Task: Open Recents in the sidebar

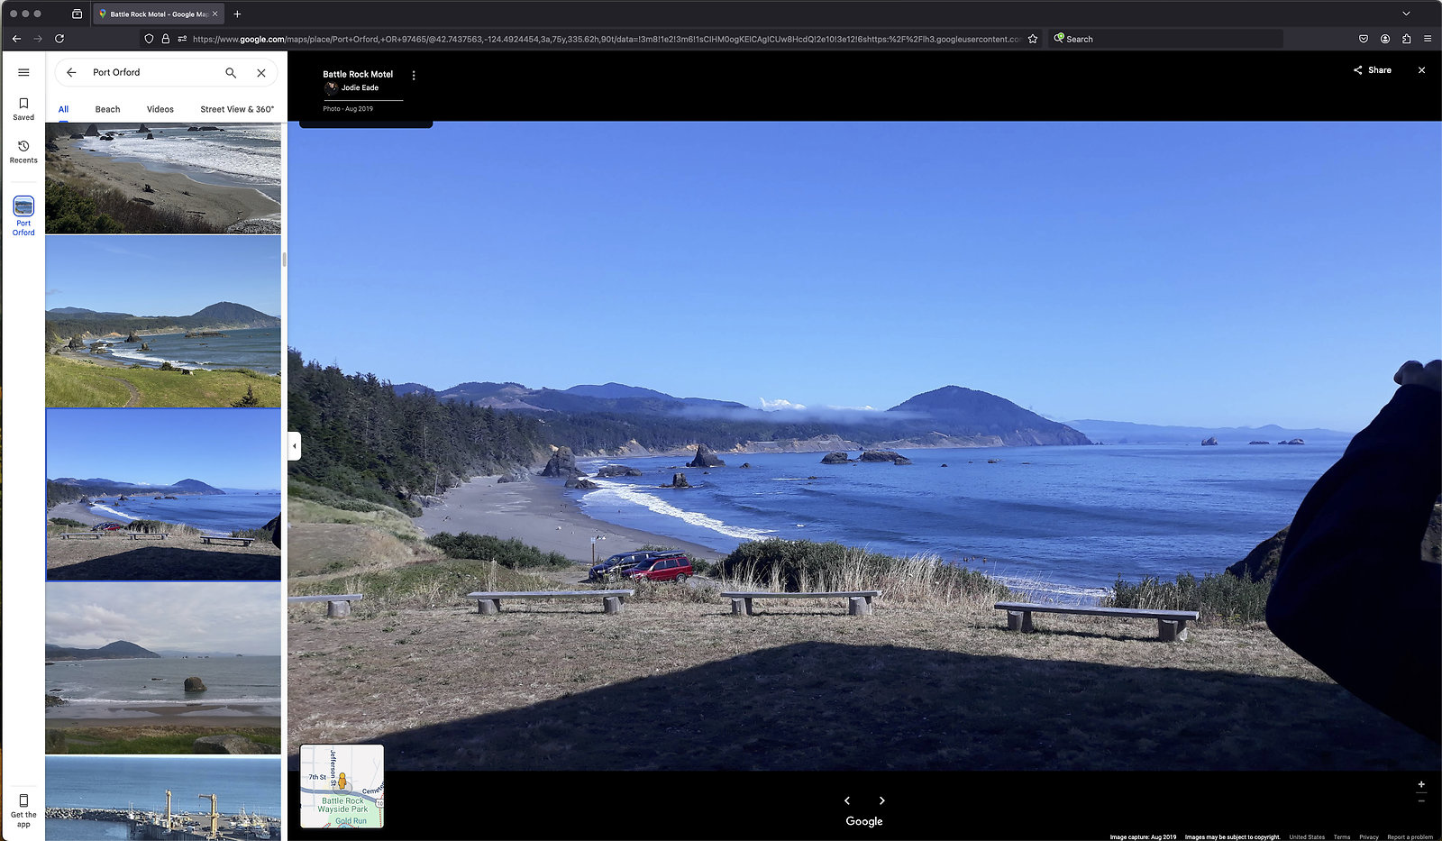Action: [23, 147]
